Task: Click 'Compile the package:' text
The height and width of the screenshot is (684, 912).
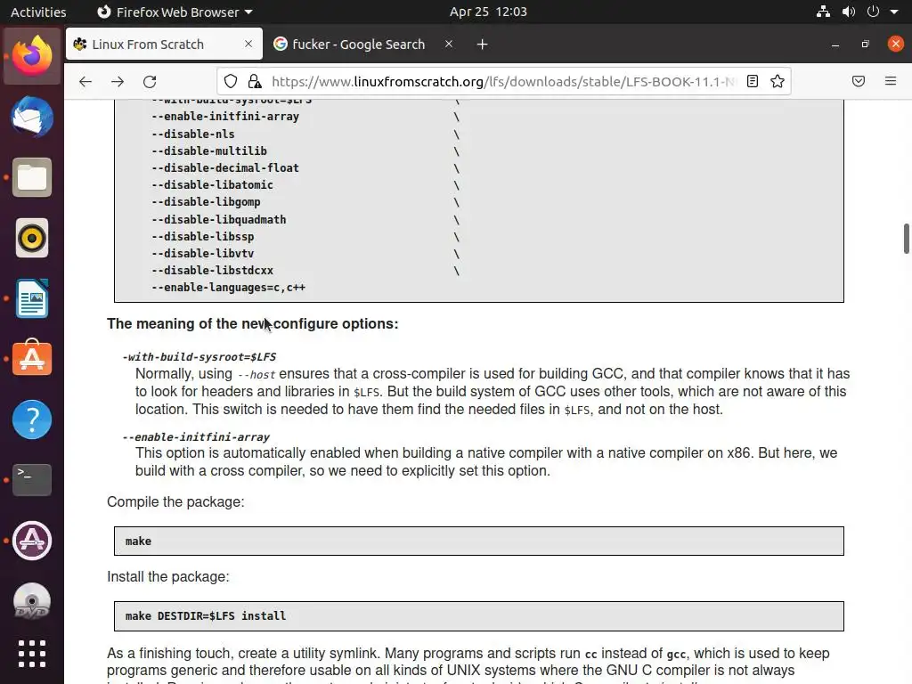Action: [175, 502]
